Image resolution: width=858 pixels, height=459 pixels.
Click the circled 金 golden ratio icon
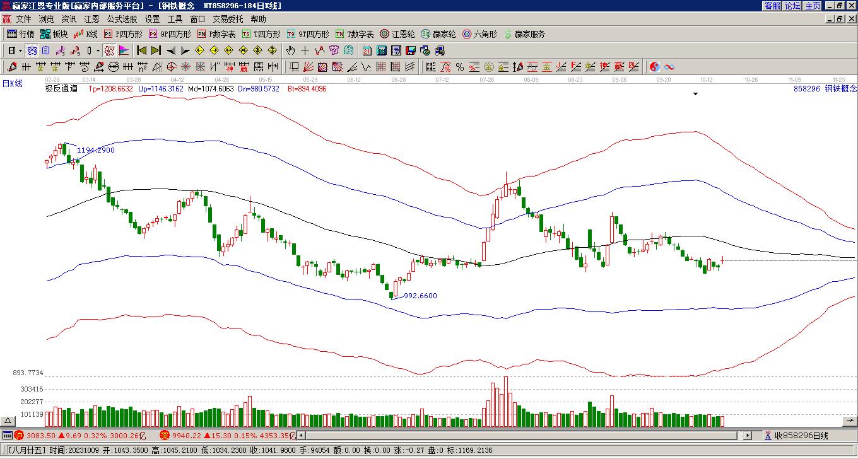[x=489, y=67]
